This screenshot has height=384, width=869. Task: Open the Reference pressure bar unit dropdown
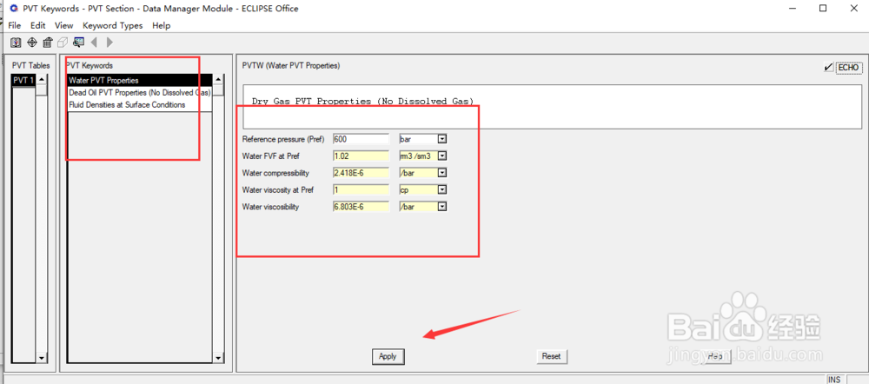click(x=442, y=139)
